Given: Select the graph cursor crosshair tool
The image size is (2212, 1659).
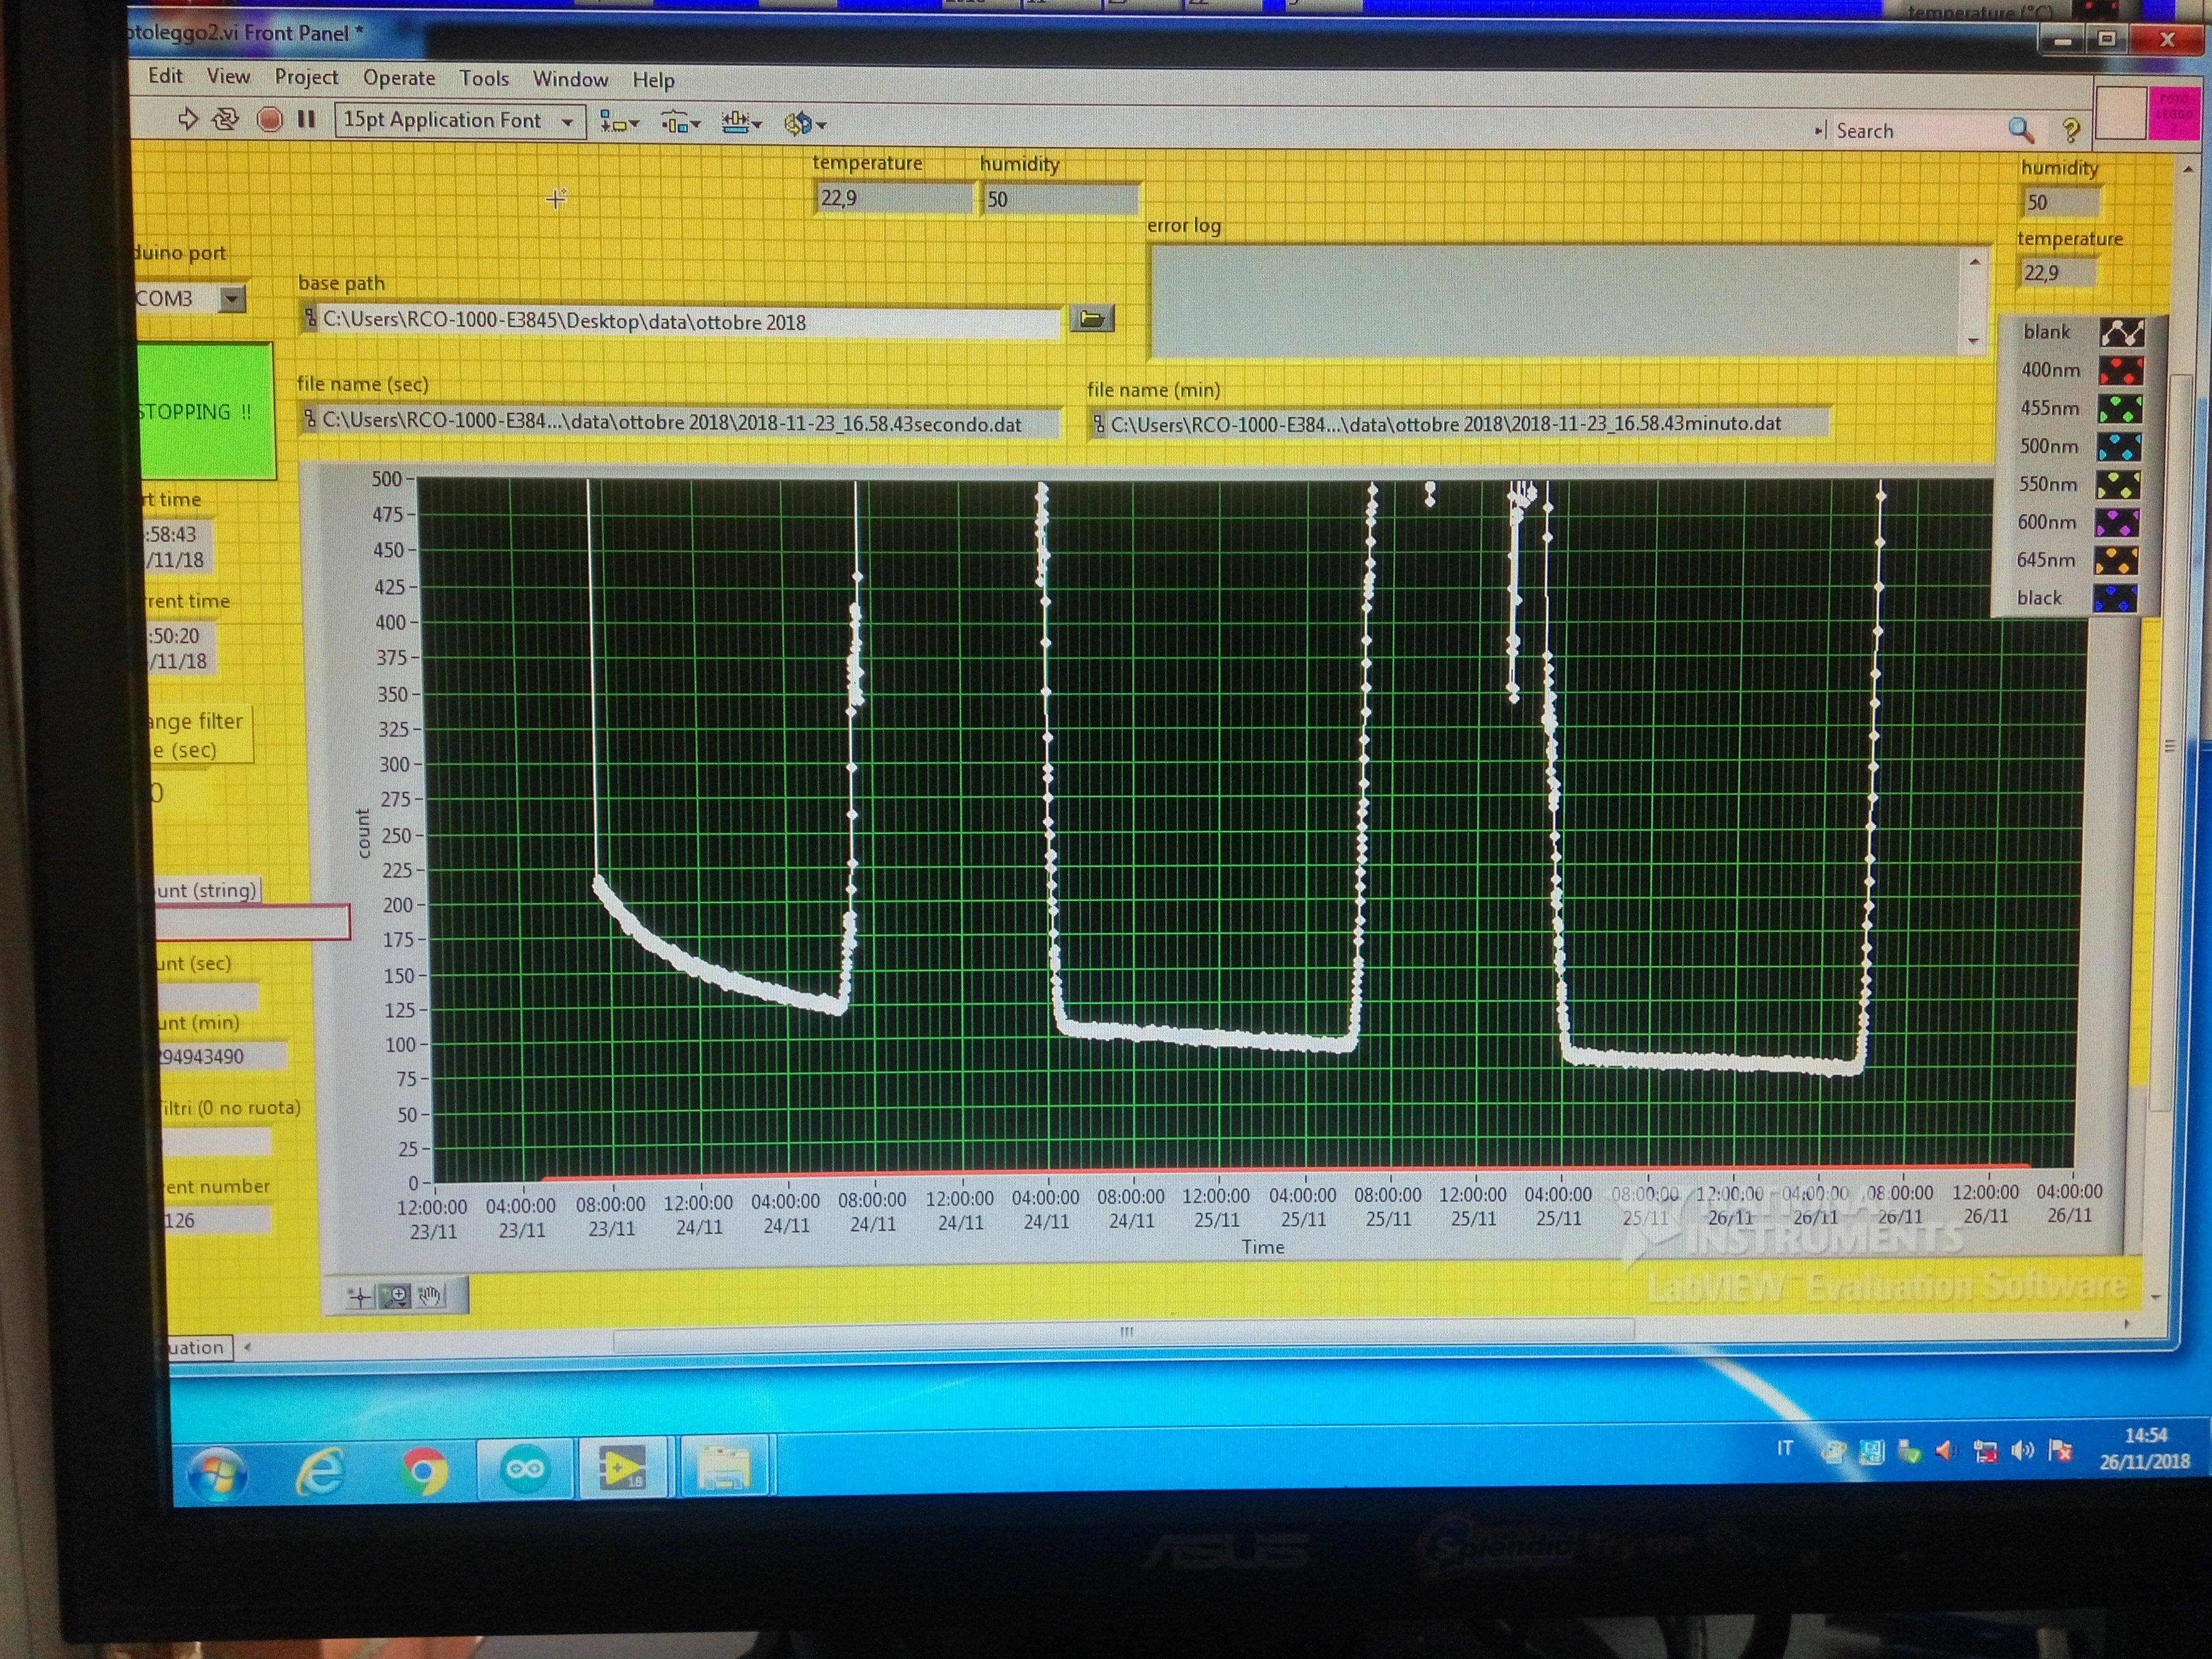Looking at the screenshot, I should pos(360,1297).
